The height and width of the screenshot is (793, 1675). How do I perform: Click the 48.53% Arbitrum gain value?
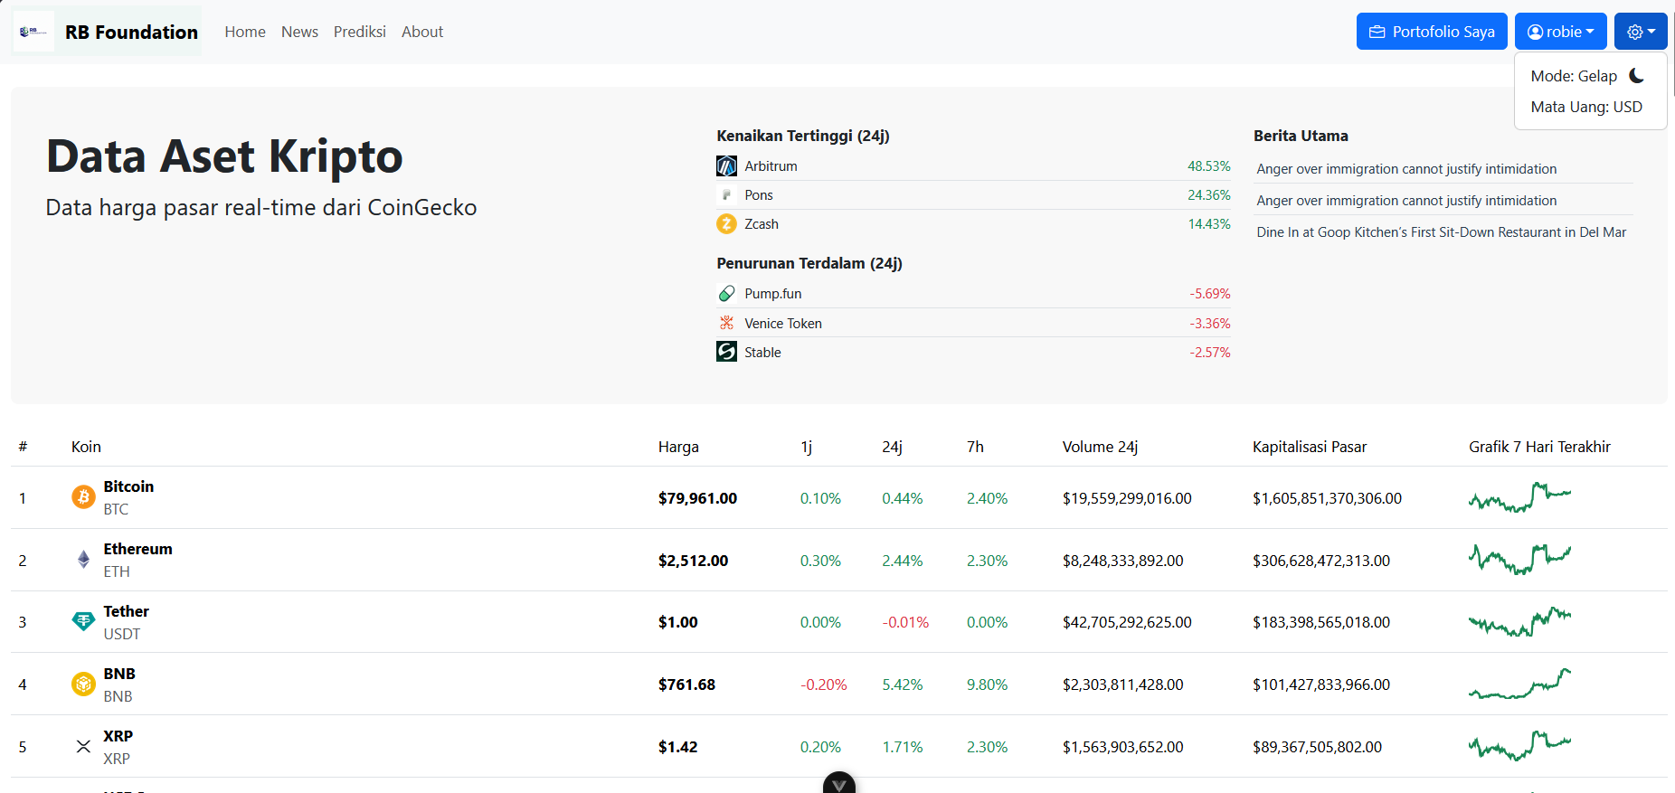click(1209, 166)
